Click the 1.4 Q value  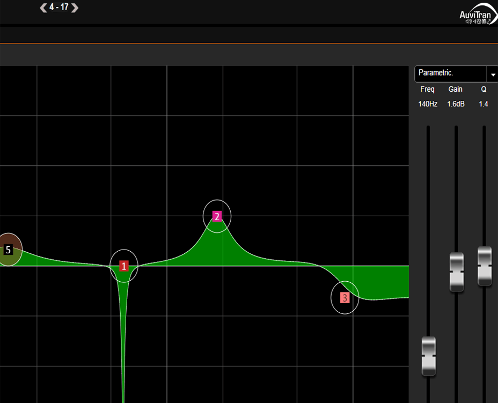(484, 104)
